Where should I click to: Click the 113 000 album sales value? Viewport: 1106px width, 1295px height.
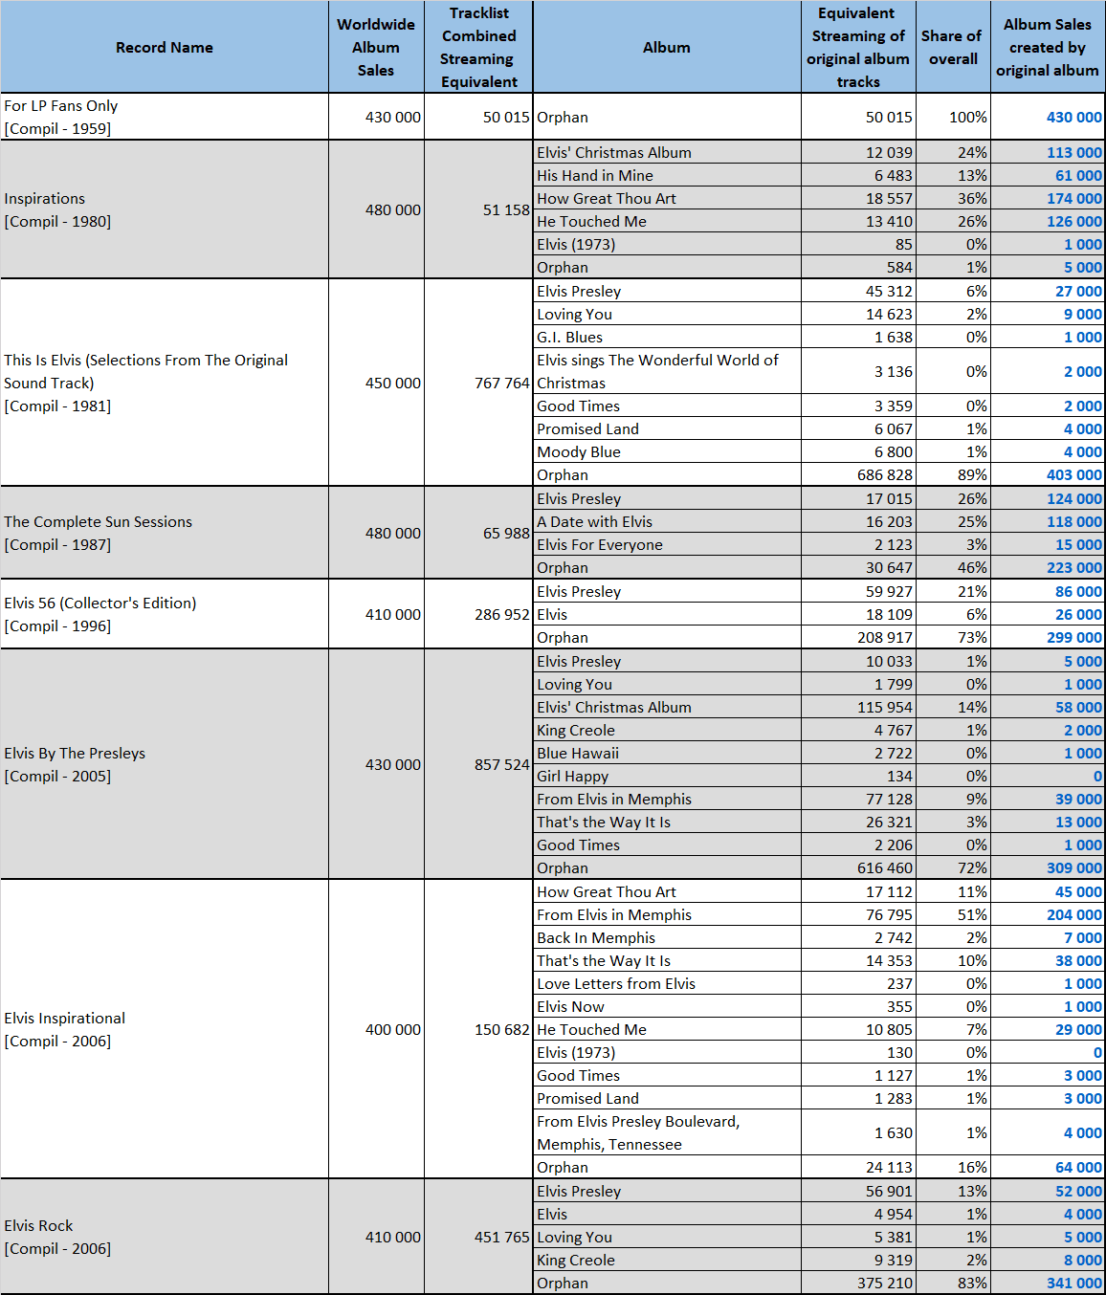click(1048, 152)
